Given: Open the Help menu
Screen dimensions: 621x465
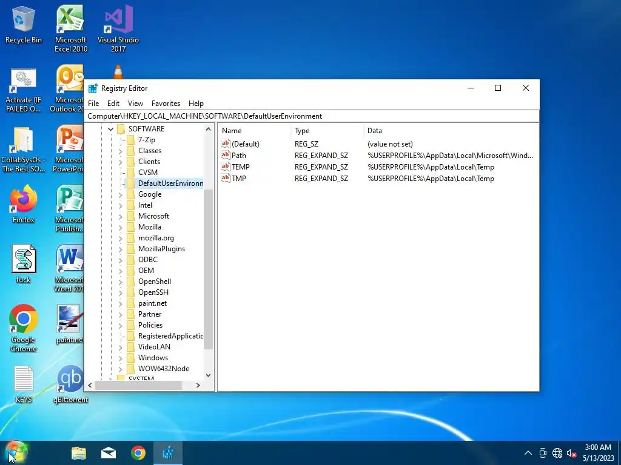Looking at the screenshot, I should click(x=196, y=103).
